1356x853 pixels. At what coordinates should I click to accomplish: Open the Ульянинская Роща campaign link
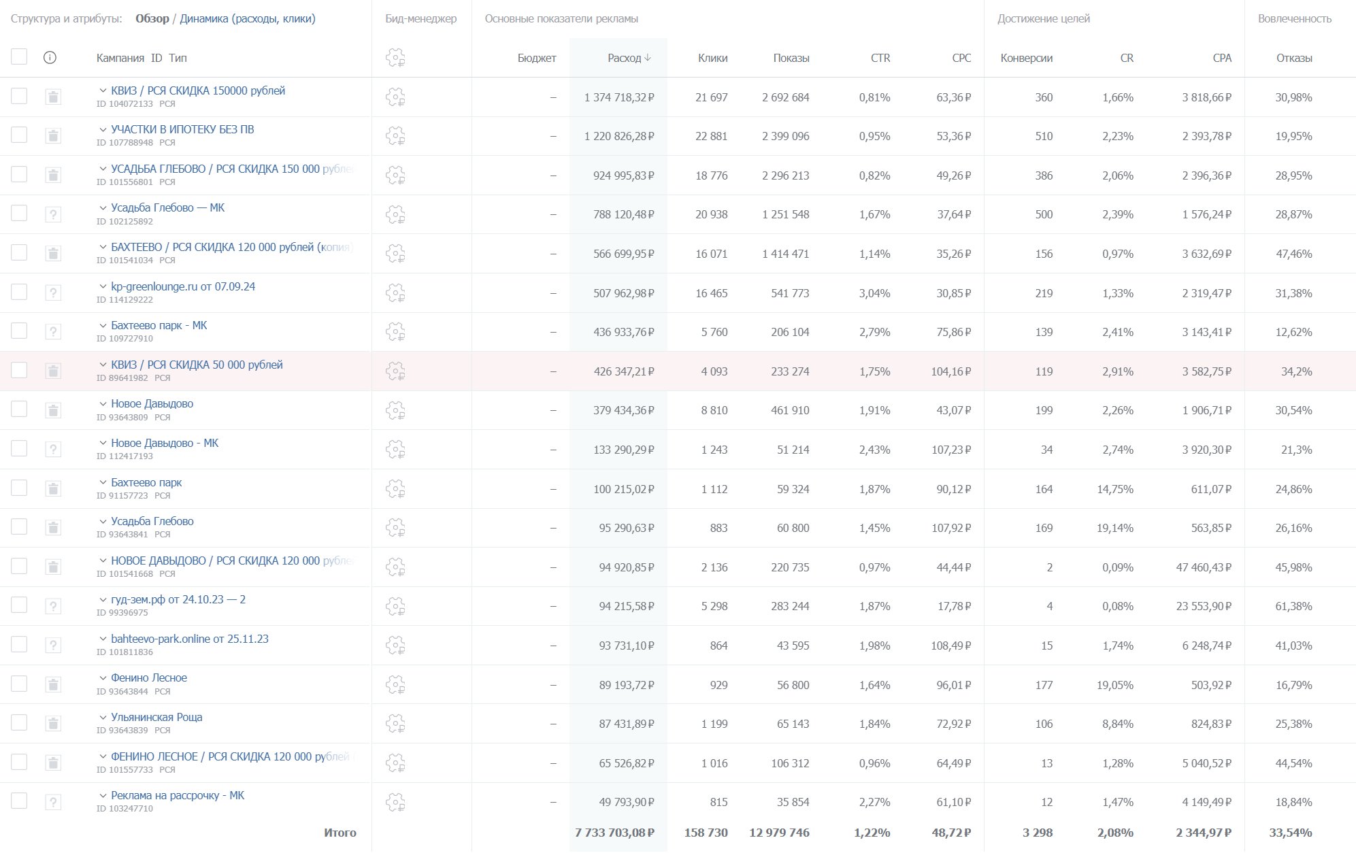[156, 717]
